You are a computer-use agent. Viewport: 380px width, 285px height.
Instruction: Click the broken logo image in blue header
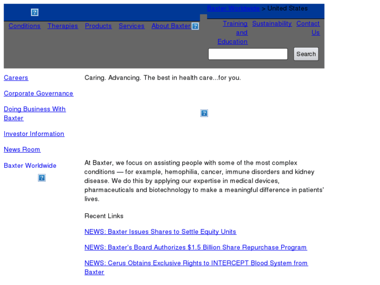click(x=34, y=12)
